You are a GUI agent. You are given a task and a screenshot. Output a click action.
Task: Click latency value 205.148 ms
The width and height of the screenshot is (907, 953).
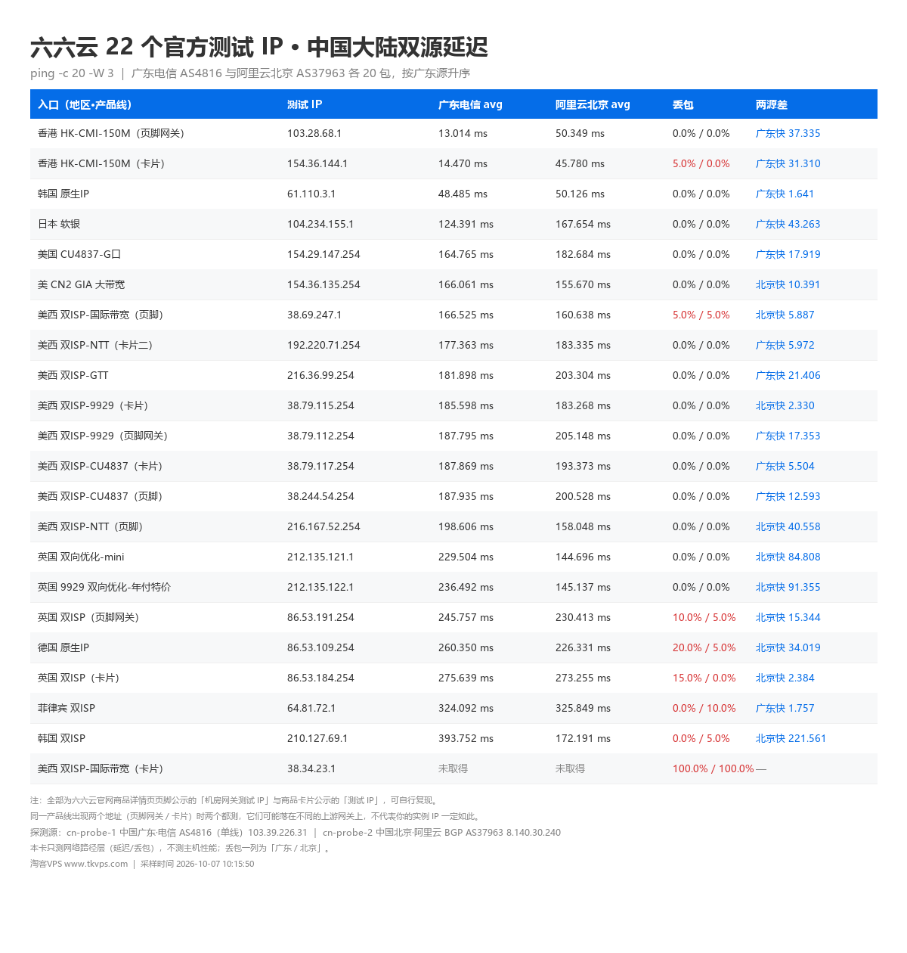[583, 436]
